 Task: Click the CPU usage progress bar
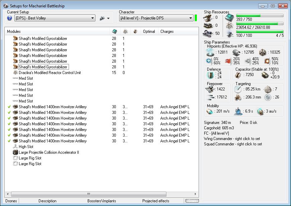click(x=260, y=15)
